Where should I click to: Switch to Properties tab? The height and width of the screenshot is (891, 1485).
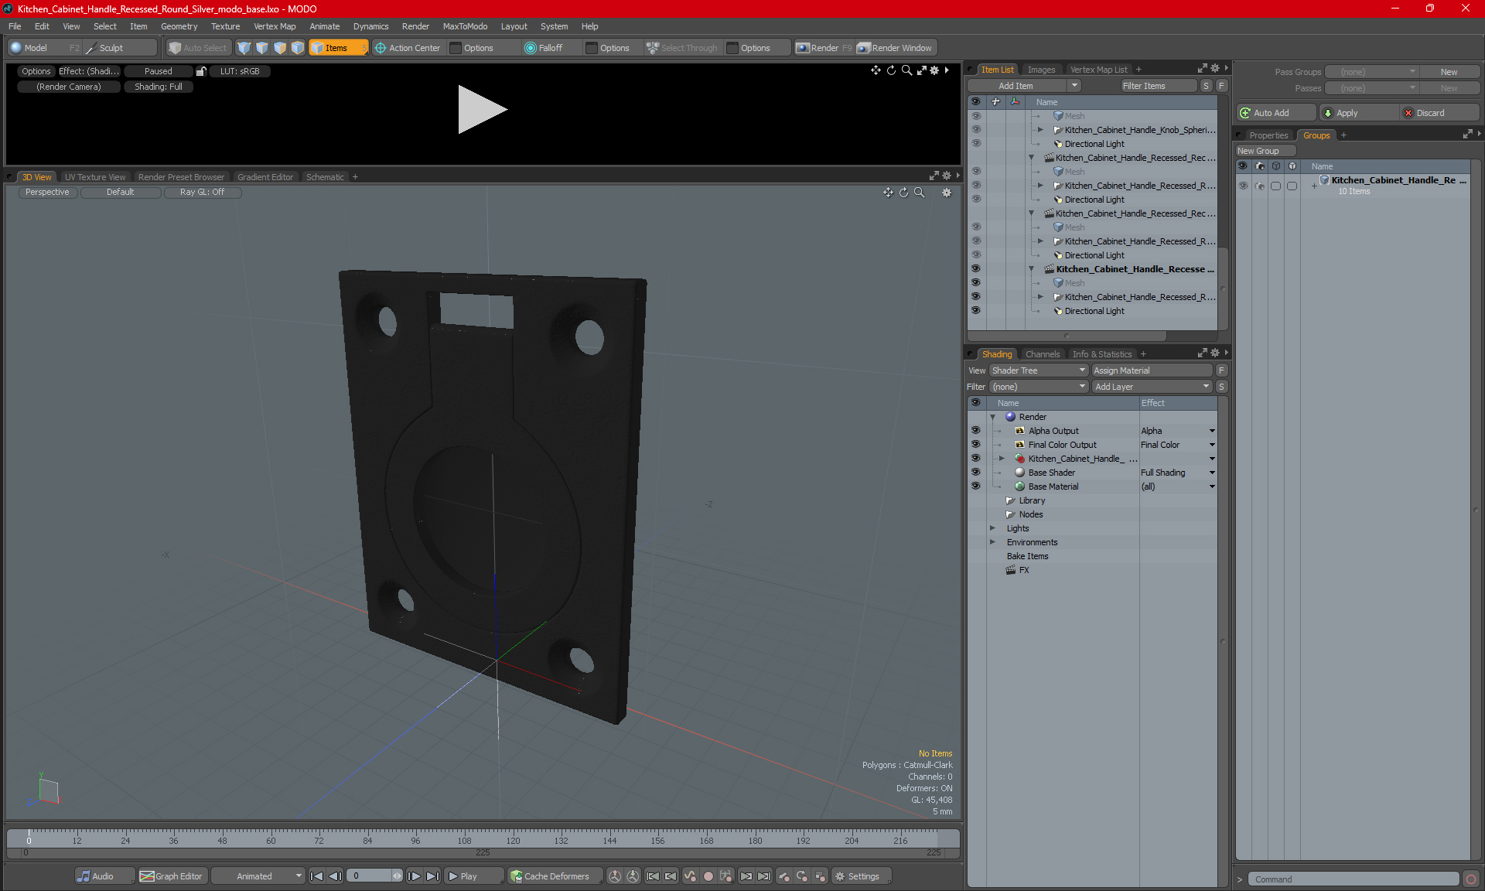pyautogui.click(x=1268, y=135)
